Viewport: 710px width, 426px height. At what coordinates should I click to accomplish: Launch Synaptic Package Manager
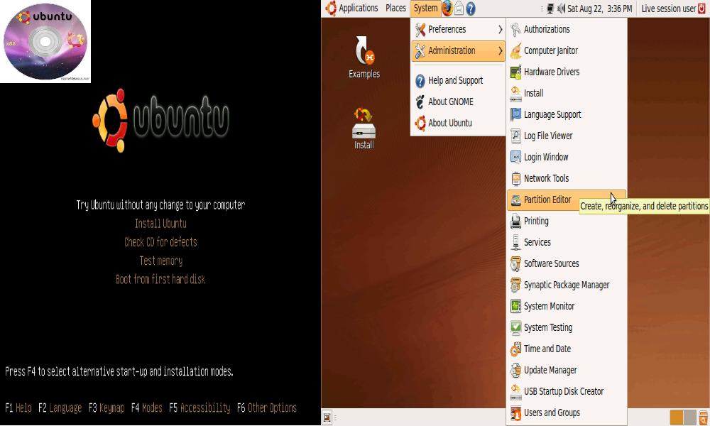click(567, 285)
